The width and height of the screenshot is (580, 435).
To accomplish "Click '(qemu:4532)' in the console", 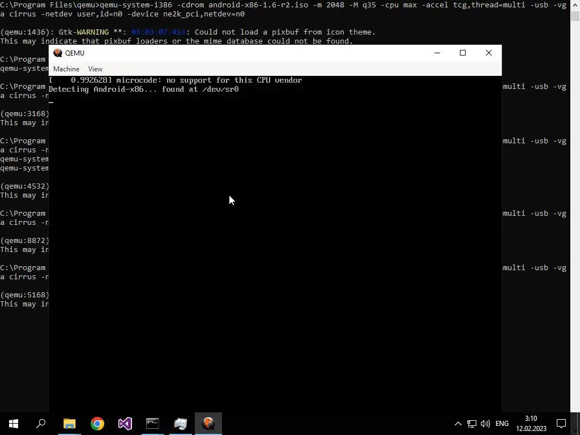I will [24, 186].
